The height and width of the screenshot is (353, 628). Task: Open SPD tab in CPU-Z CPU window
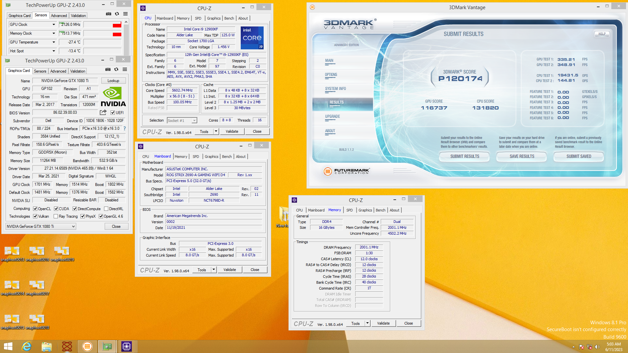198,18
